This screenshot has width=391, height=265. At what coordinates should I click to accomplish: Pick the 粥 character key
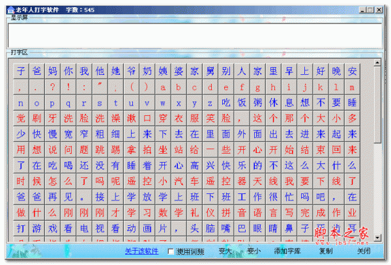[257, 103]
